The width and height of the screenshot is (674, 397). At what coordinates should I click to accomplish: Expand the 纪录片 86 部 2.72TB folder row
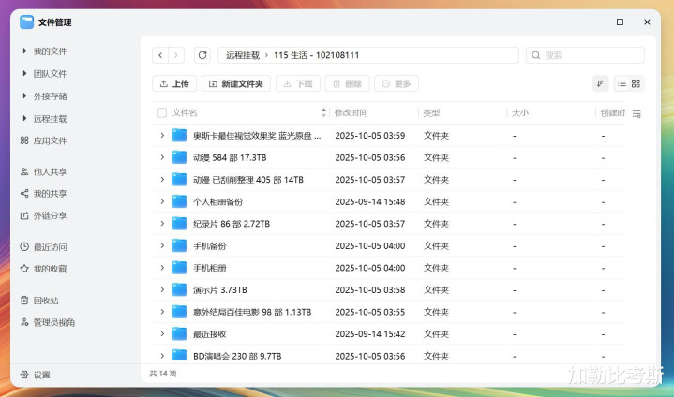161,224
